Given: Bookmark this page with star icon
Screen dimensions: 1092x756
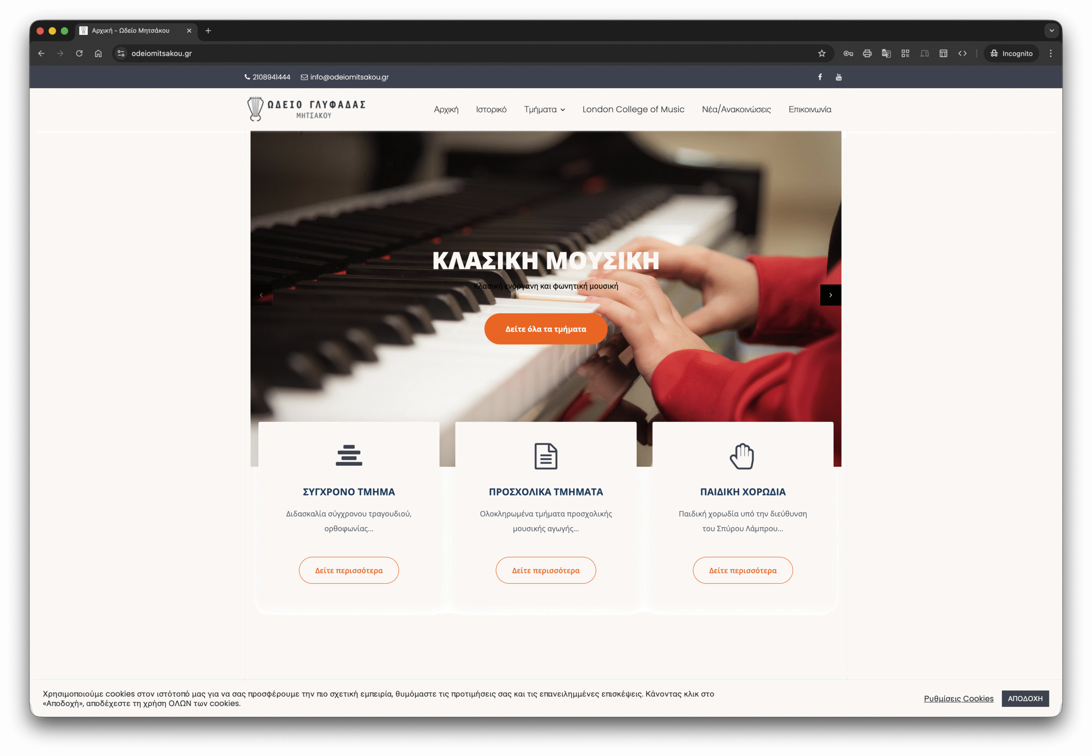Looking at the screenshot, I should pyautogui.click(x=822, y=53).
